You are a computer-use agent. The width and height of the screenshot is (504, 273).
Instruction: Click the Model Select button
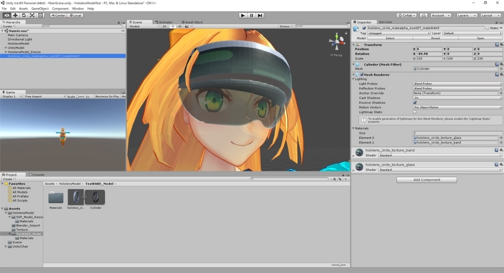(390, 38)
